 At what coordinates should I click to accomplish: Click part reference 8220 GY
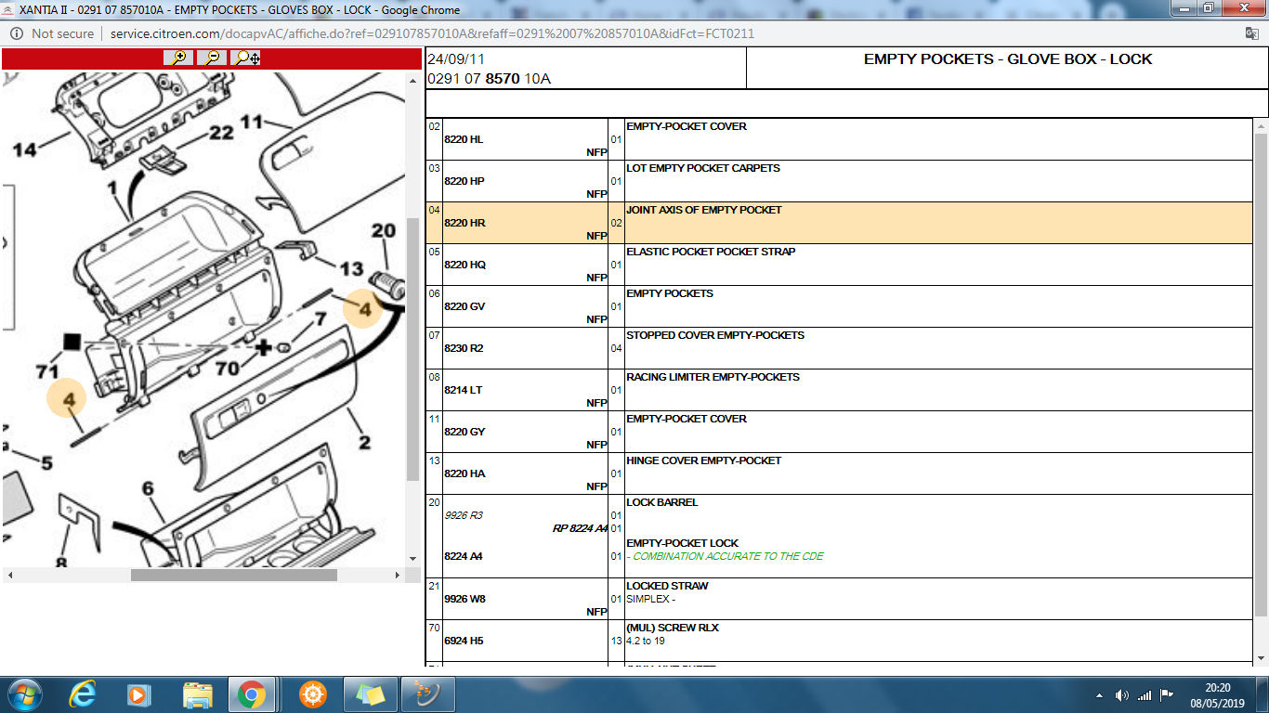[x=464, y=432]
